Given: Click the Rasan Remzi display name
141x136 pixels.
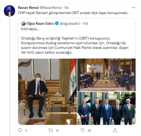Looking at the screenshot, I should pos(29,8).
